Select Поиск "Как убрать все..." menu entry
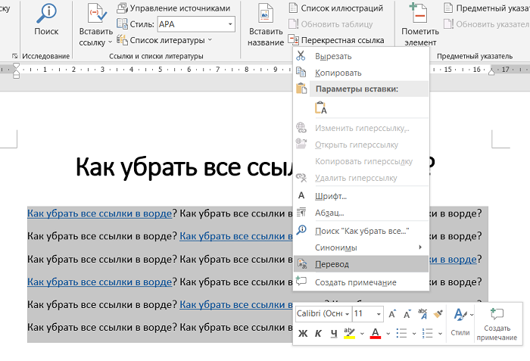The height and width of the screenshot is (361, 530). point(361,231)
